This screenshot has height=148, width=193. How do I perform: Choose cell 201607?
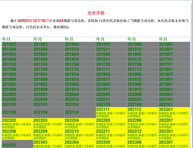[x=174, y=54]
